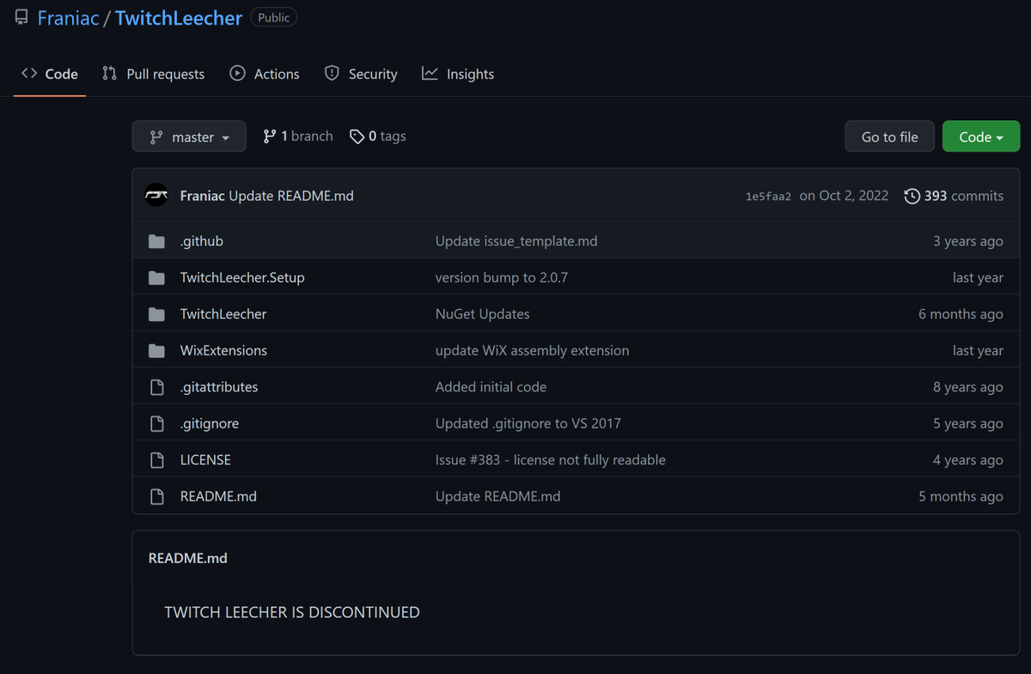Open the latest commit message Update README.md in header
1031x674 pixels.
click(x=291, y=196)
